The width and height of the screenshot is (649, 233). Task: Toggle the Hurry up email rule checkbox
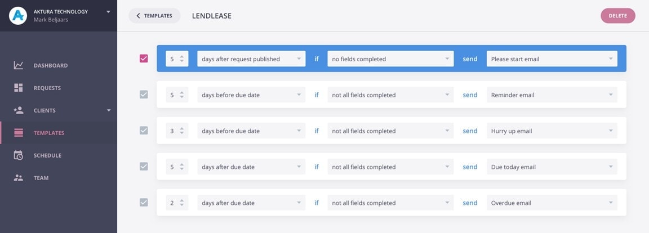click(144, 131)
